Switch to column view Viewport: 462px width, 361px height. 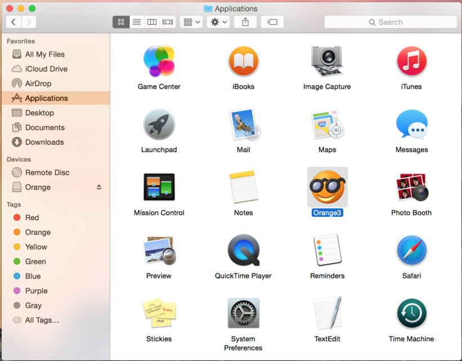(x=152, y=22)
